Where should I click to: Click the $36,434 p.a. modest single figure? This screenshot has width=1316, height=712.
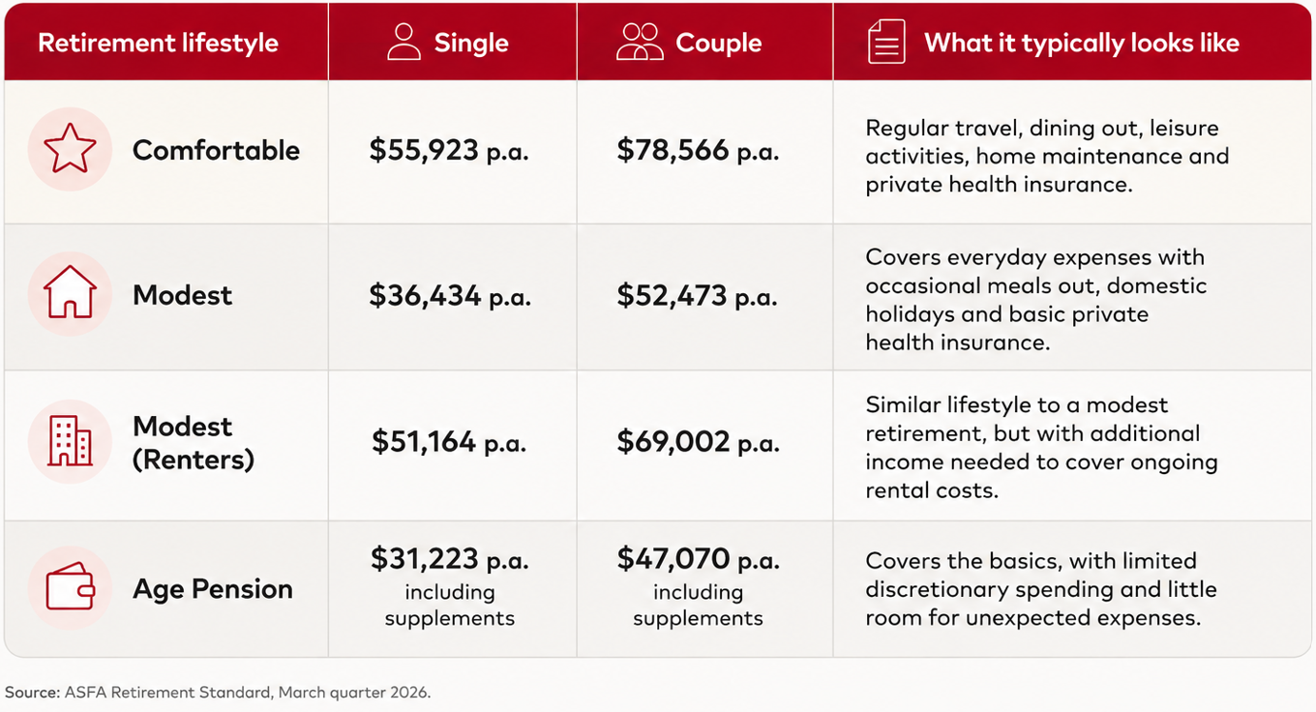tap(450, 295)
